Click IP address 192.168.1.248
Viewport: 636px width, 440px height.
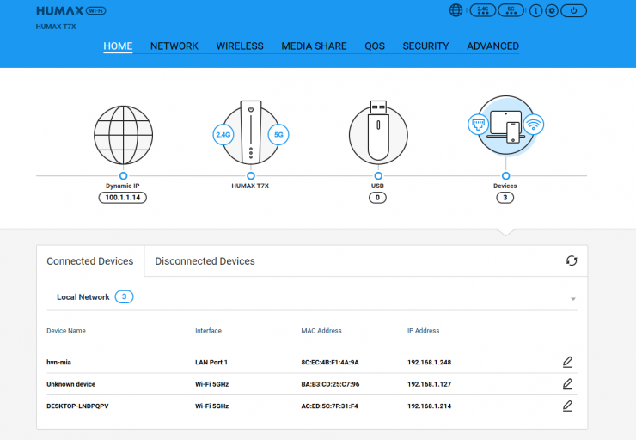pyautogui.click(x=429, y=363)
